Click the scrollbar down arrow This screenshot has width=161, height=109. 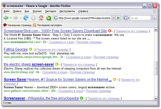pyautogui.click(x=156, y=99)
